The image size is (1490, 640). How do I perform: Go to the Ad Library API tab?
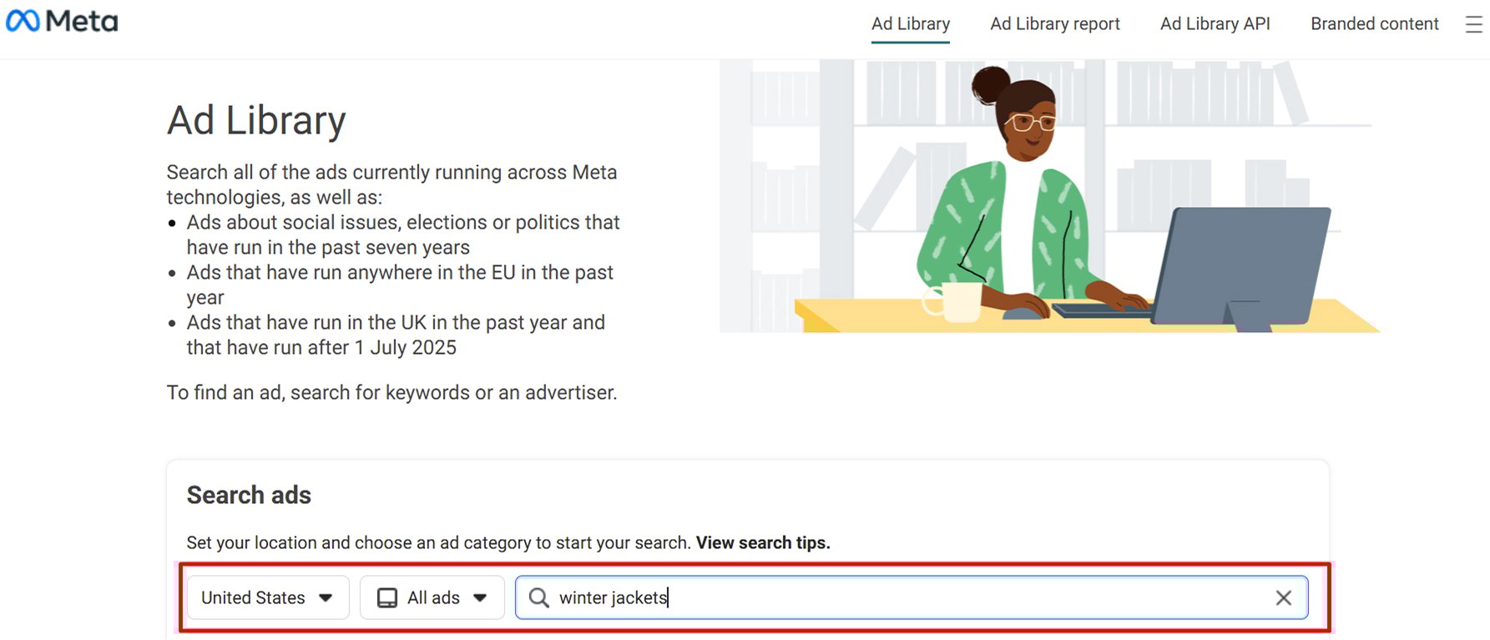click(1215, 24)
